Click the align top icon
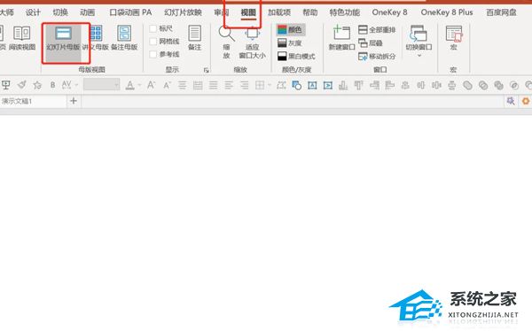 pyautogui.click(x=358, y=85)
